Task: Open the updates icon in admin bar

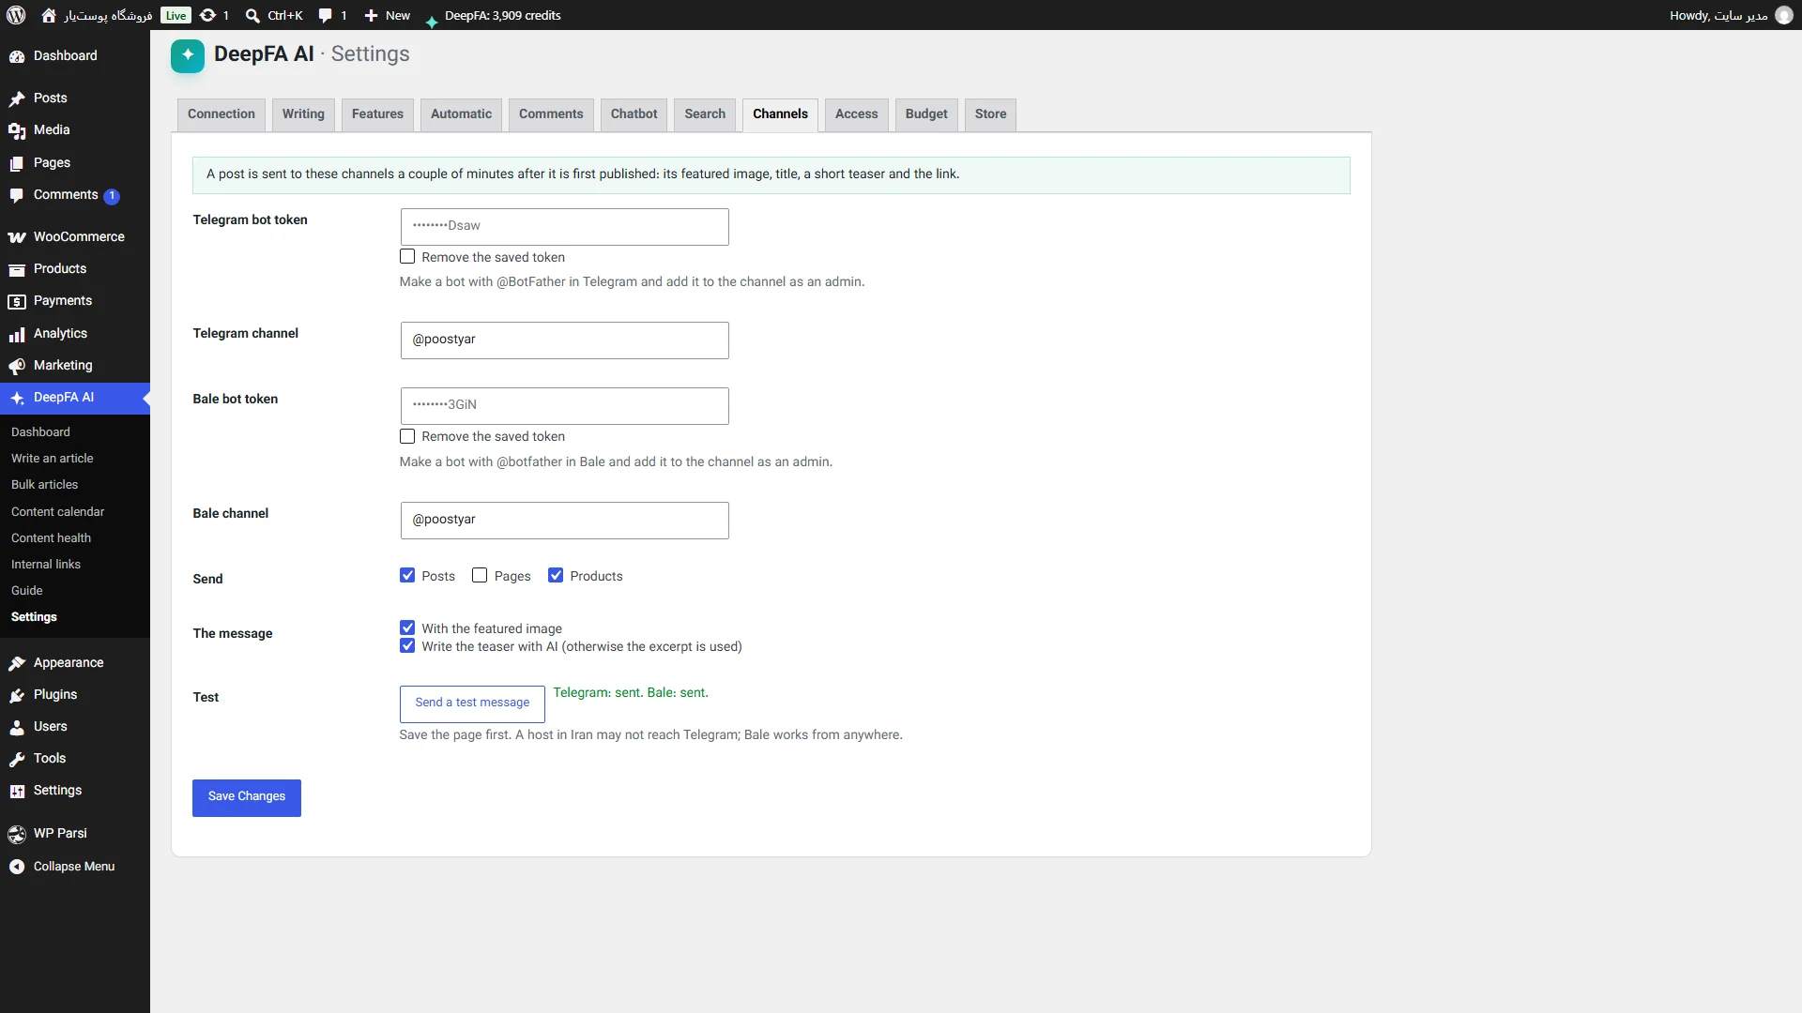Action: pos(208,15)
